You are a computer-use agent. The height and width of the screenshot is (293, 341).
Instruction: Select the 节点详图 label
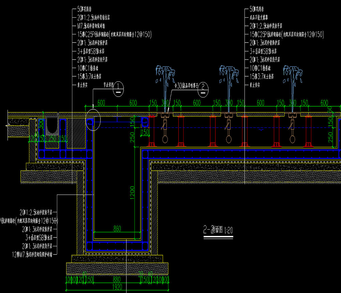point(108,85)
